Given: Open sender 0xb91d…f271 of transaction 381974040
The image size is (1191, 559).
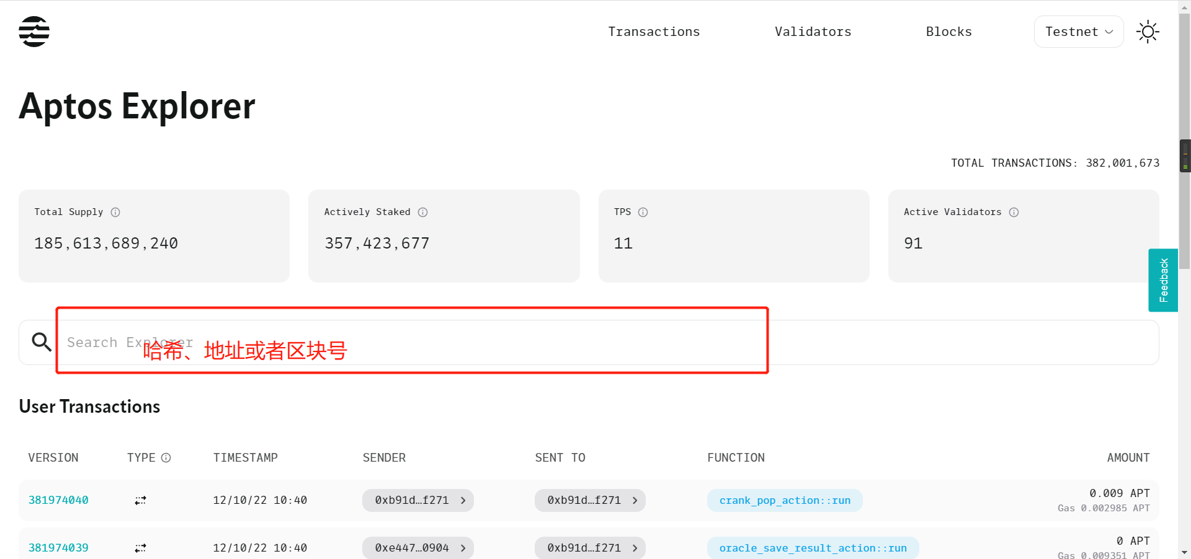Looking at the screenshot, I should tap(418, 500).
